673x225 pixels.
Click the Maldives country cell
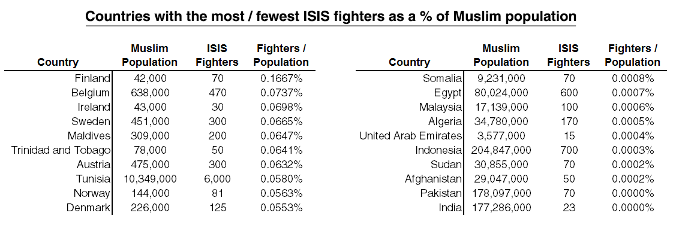tap(89, 136)
